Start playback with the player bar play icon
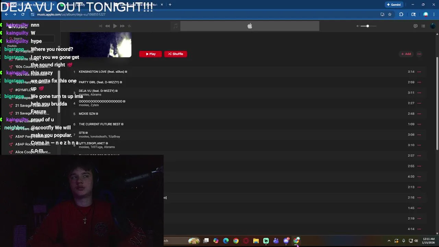 coord(115,26)
